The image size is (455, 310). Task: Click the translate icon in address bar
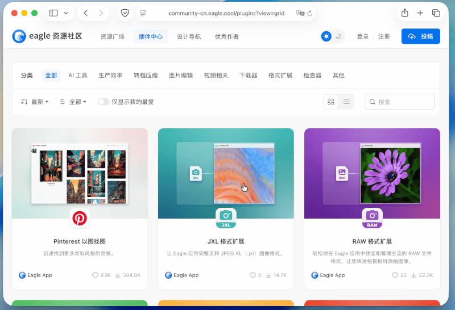tap(300, 13)
